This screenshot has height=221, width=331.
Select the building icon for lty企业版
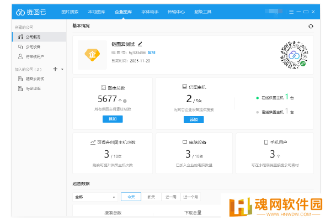coord(20,88)
